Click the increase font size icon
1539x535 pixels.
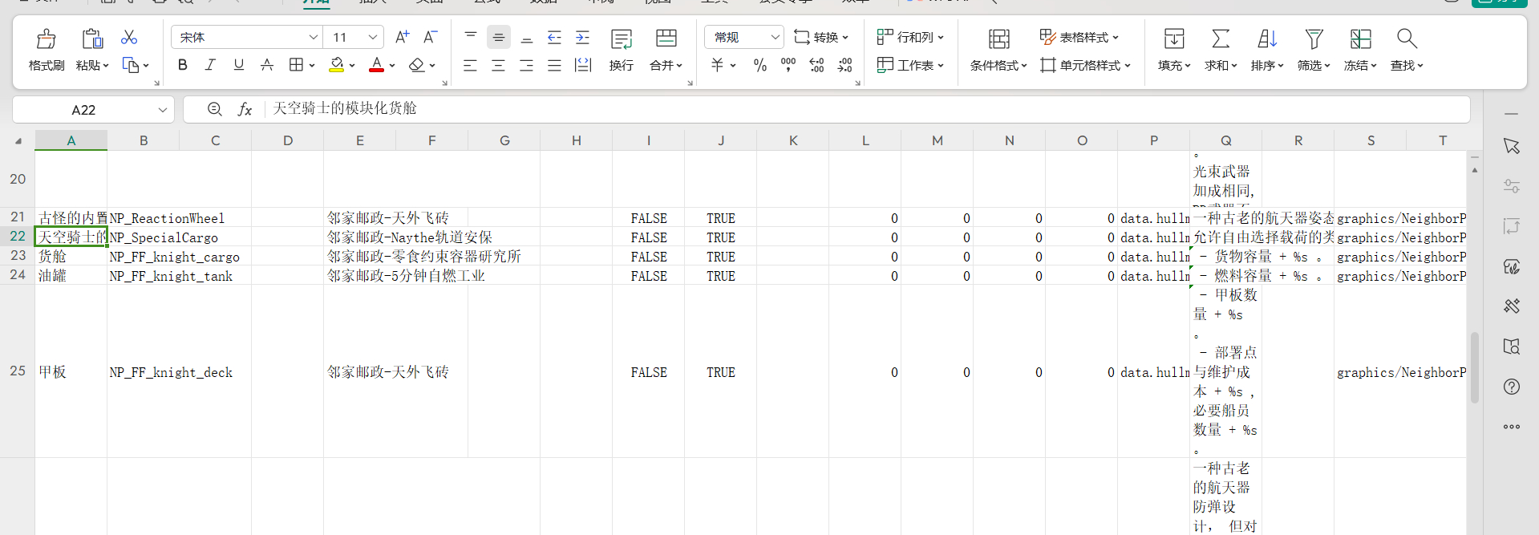click(x=402, y=37)
